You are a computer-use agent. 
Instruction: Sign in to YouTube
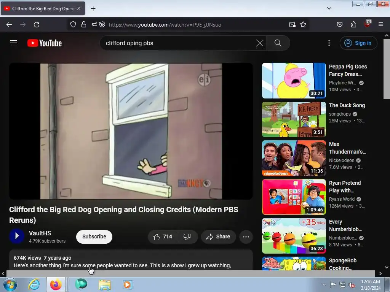pyautogui.click(x=358, y=43)
